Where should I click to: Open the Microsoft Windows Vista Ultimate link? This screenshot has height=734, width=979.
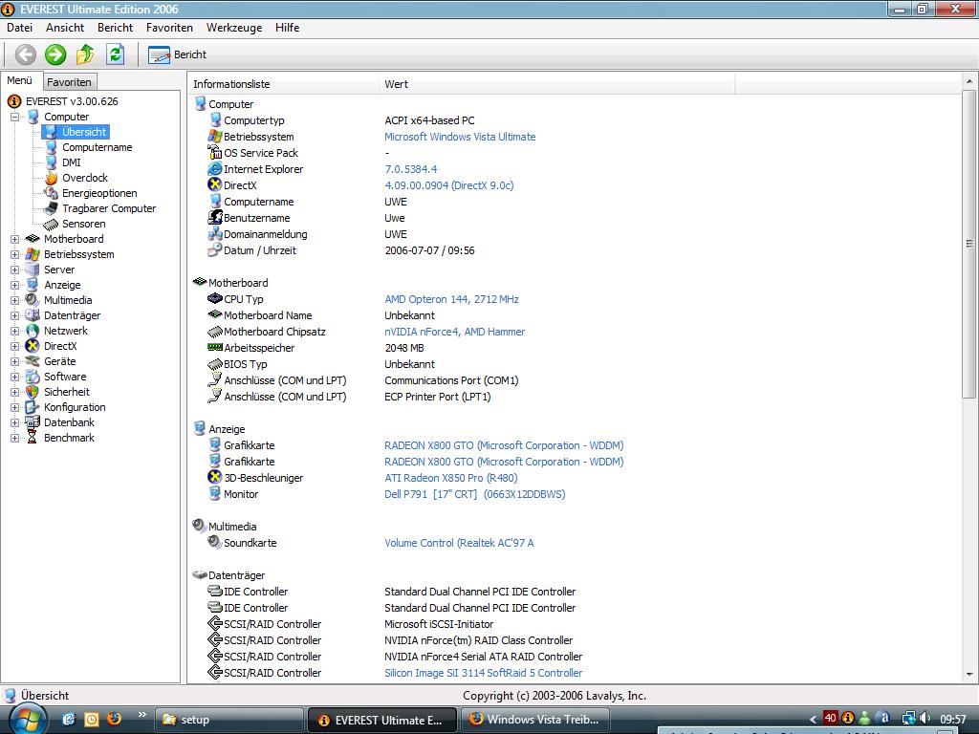point(460,137)
